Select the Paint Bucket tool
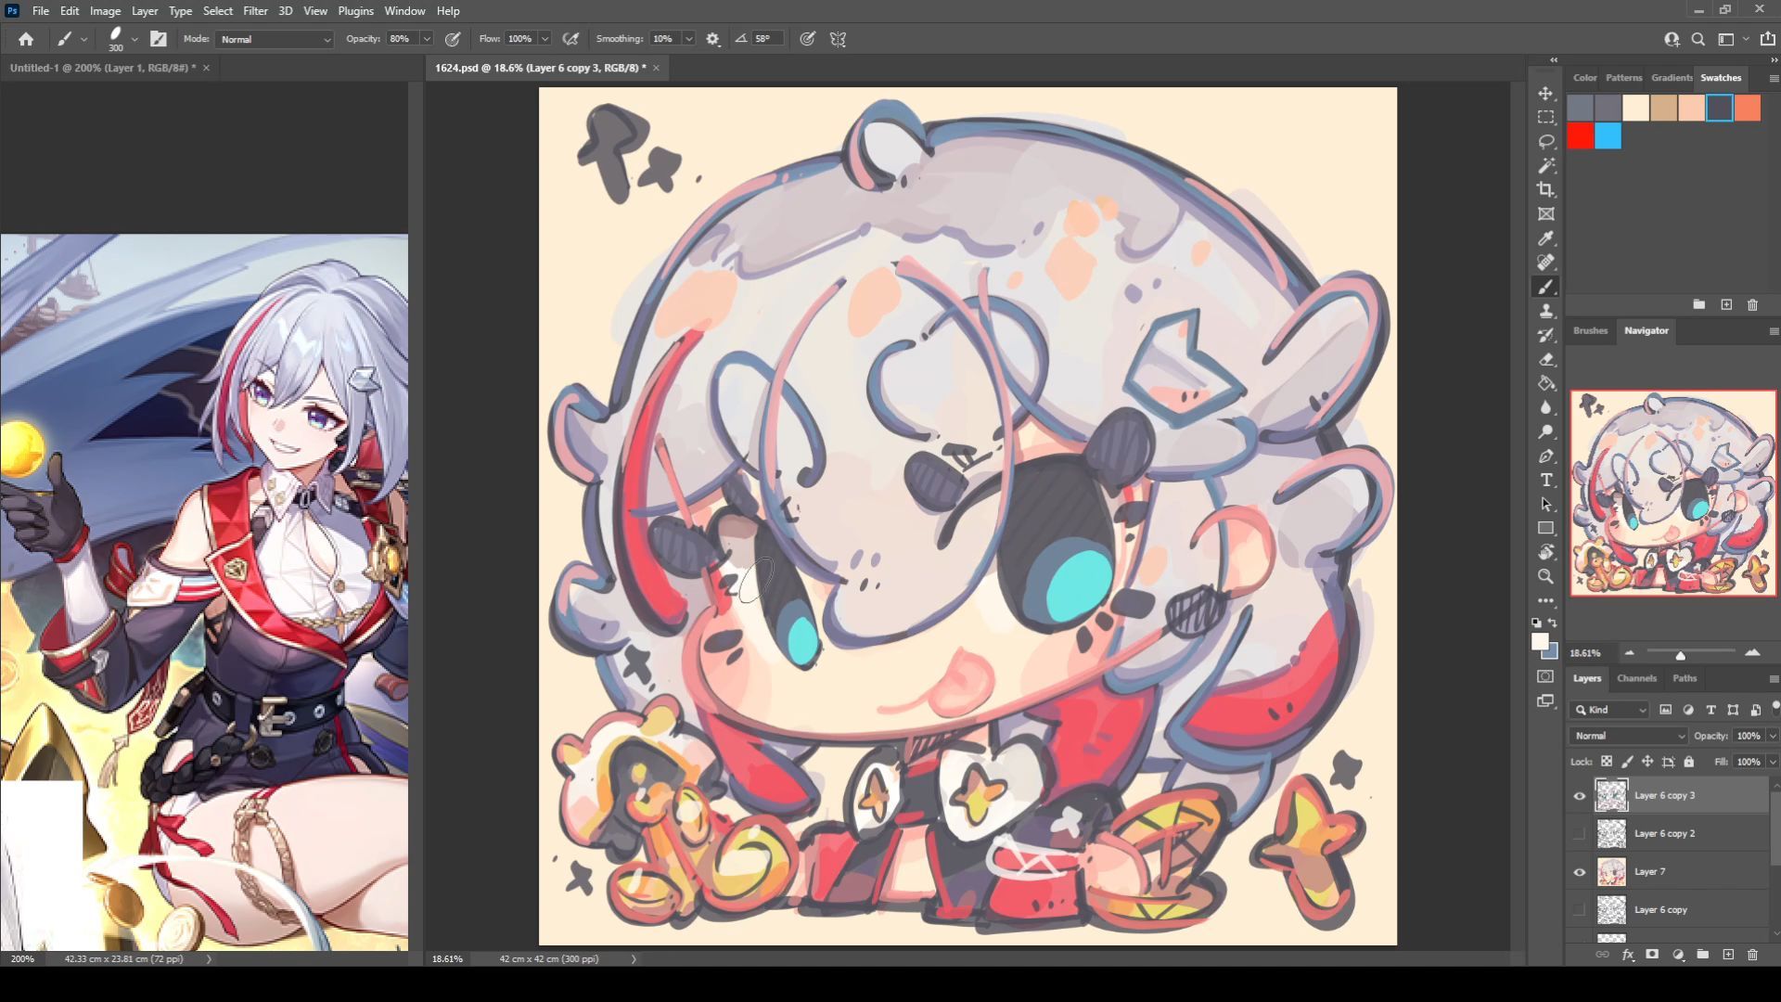 [x=1545, y=383]
